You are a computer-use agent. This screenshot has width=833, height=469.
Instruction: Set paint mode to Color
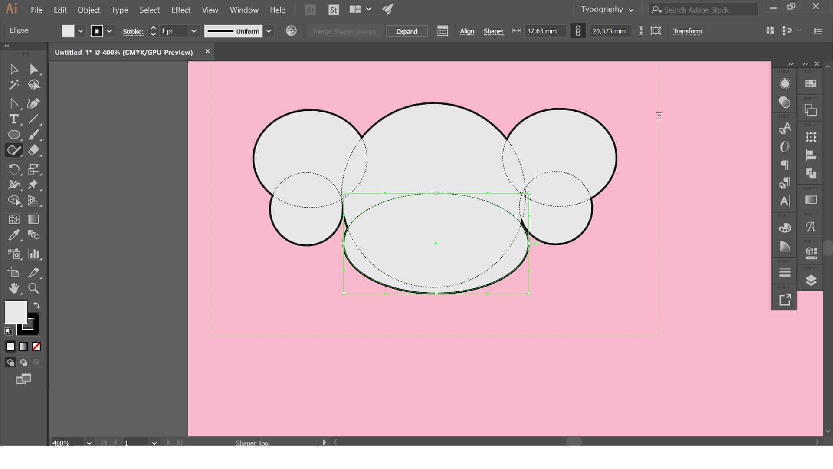[x=10, y=347]
